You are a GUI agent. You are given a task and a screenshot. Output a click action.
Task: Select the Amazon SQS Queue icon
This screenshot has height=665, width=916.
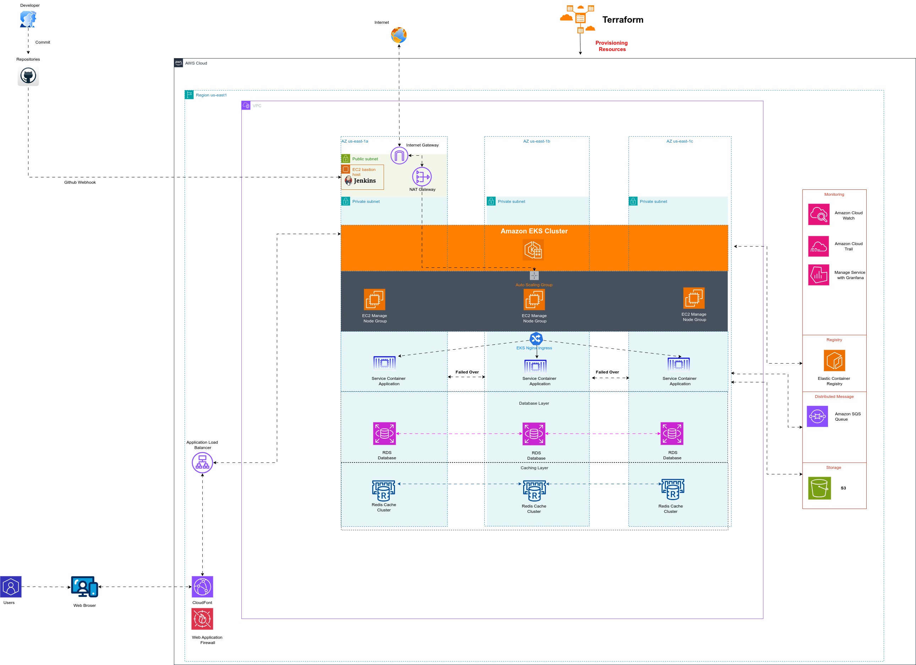point(817,416)
